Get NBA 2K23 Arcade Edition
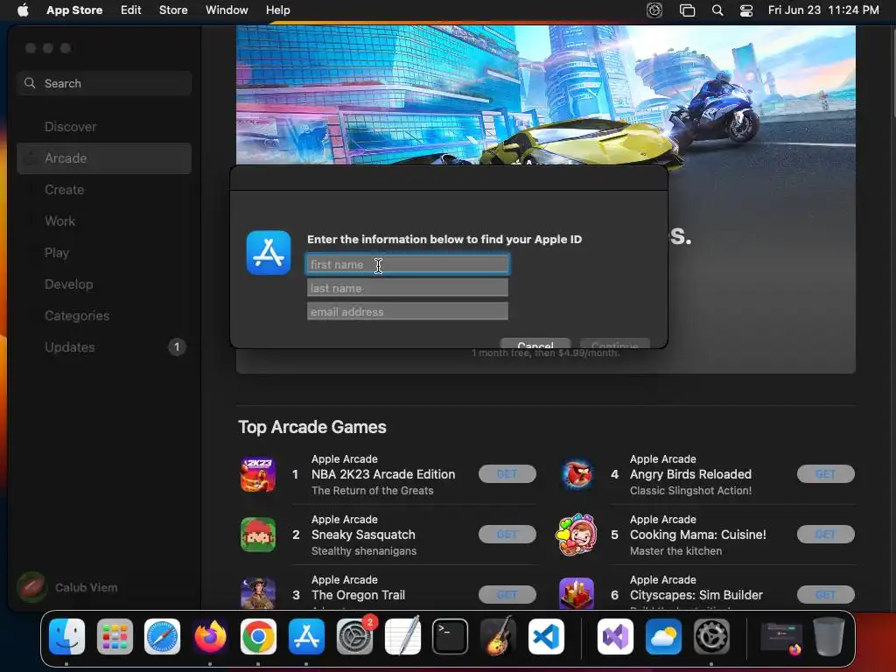The width and height of the screenshot is (896, 672). [x=507, y=473]
